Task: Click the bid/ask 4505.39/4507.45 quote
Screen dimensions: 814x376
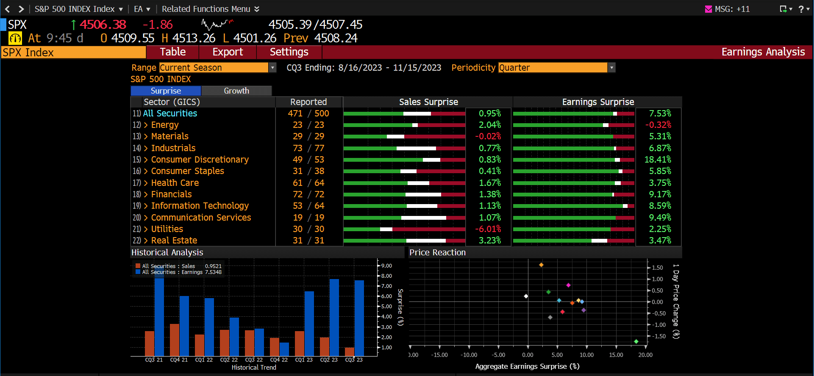Action: pyautogui.click(x=315, y=25)
